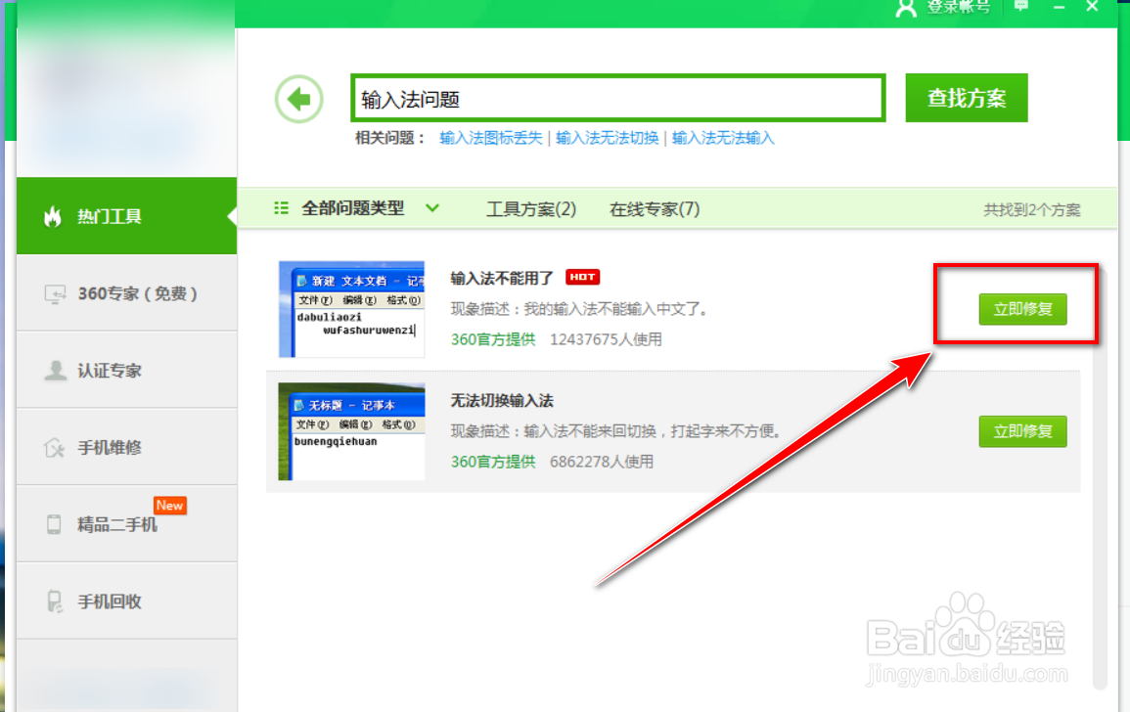Open the feedback message icon in title bar
This screenshot has width=1130, height=712.
1021,6
